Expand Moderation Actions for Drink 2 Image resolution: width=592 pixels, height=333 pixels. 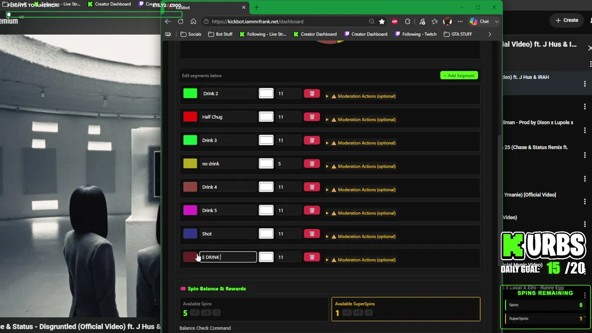pos(361,96)
